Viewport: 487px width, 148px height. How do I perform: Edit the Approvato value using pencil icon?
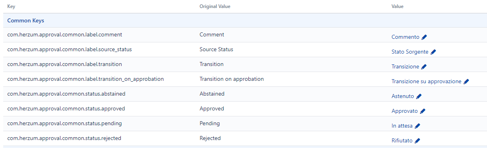click(422, 111)
